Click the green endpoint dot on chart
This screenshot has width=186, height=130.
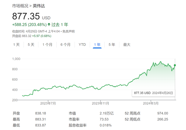coord(175,65)
